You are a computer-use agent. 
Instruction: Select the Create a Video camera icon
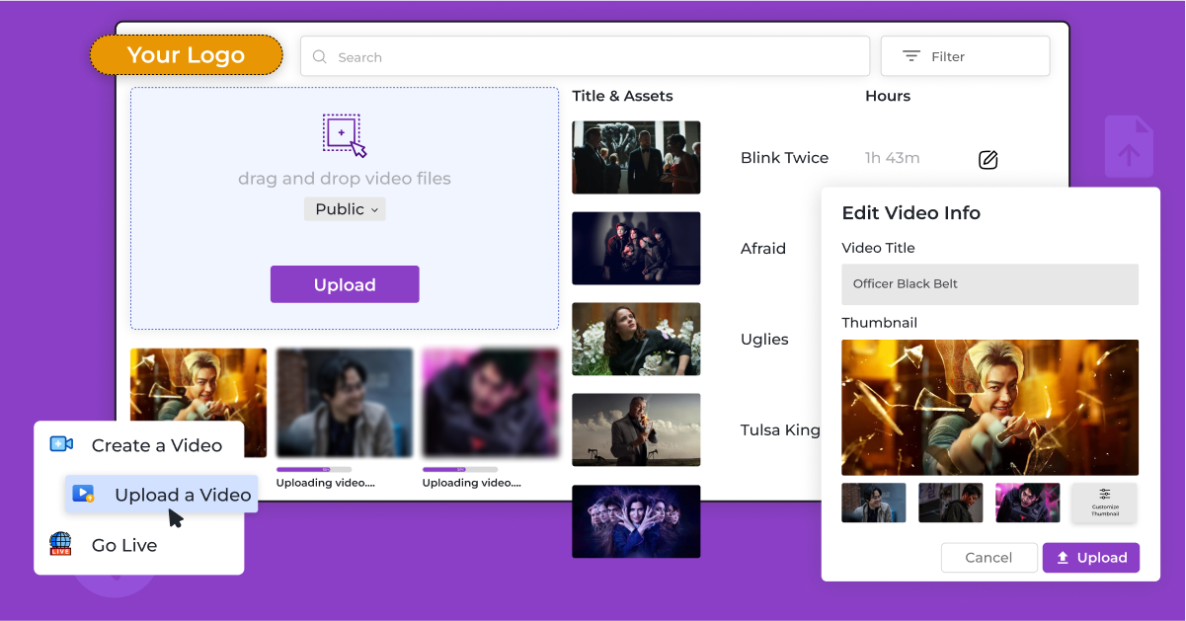pos(61,444)
